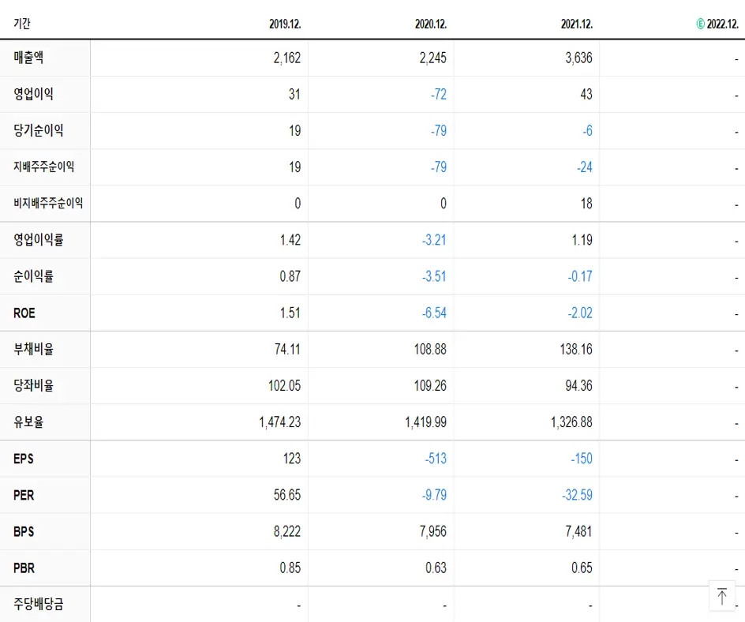Click the 43 operating profit value

pos(586,94)
